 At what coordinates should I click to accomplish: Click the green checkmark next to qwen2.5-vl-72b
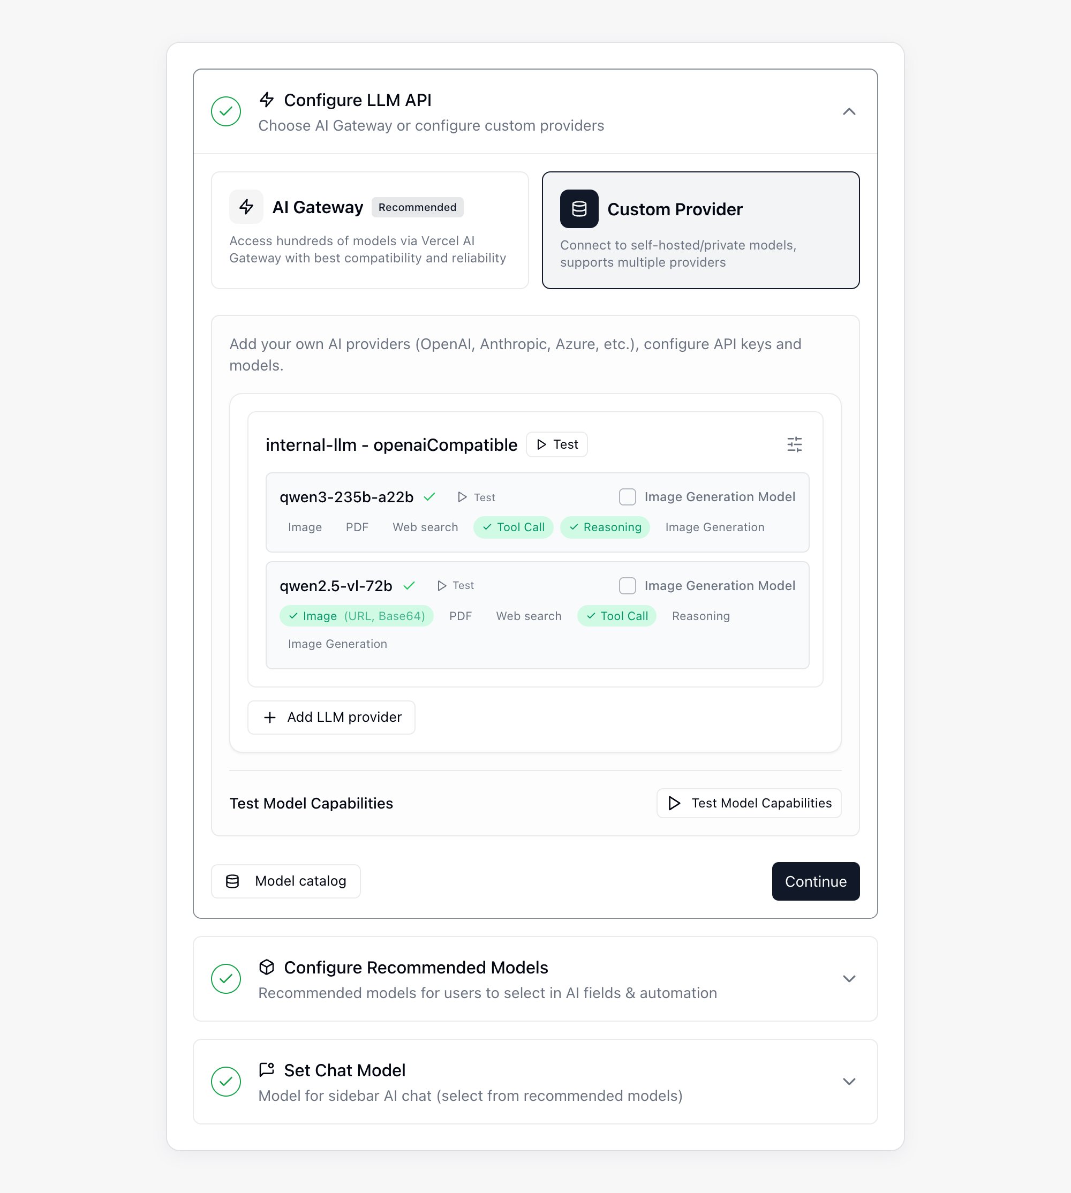coord(409,585)
